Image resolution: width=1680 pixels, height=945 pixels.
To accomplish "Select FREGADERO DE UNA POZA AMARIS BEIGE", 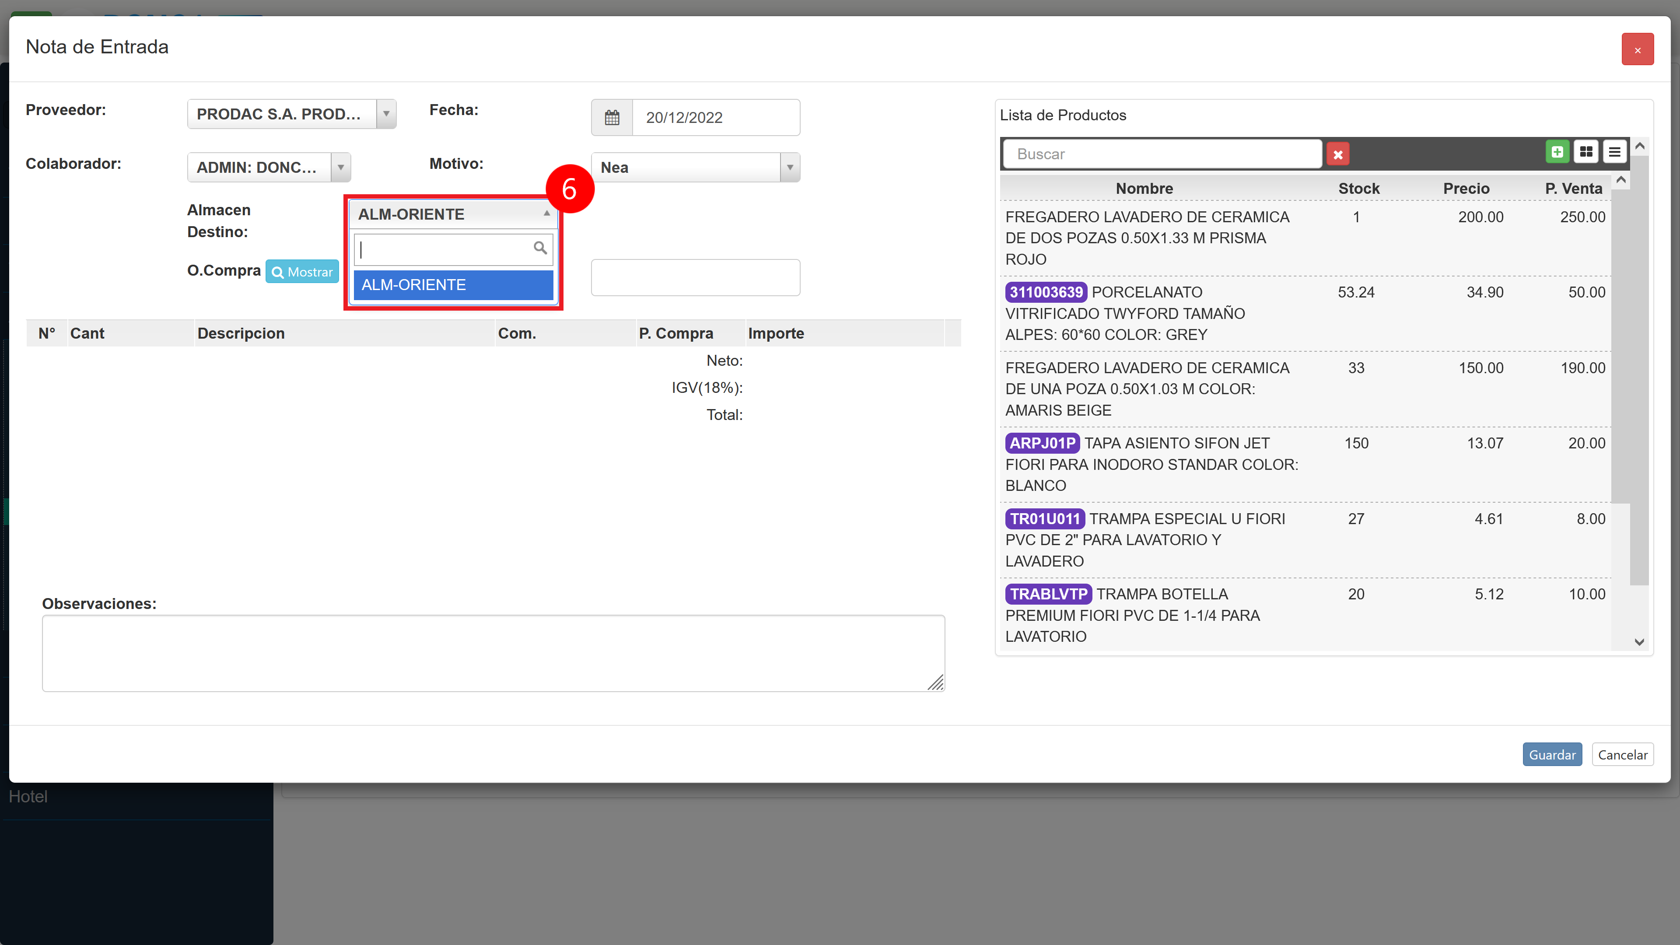I will click(1305, 389).
